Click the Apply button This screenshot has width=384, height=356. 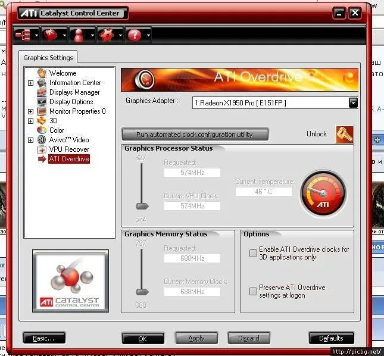tap(196, 338)
